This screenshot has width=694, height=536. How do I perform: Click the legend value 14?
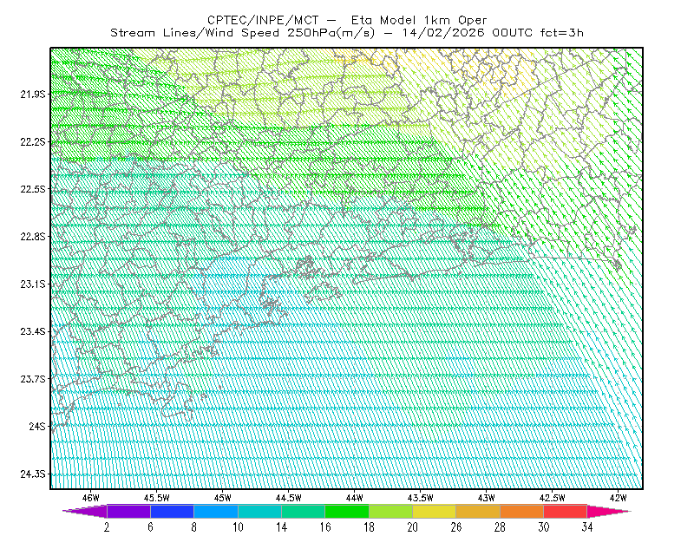click(281, 527)
